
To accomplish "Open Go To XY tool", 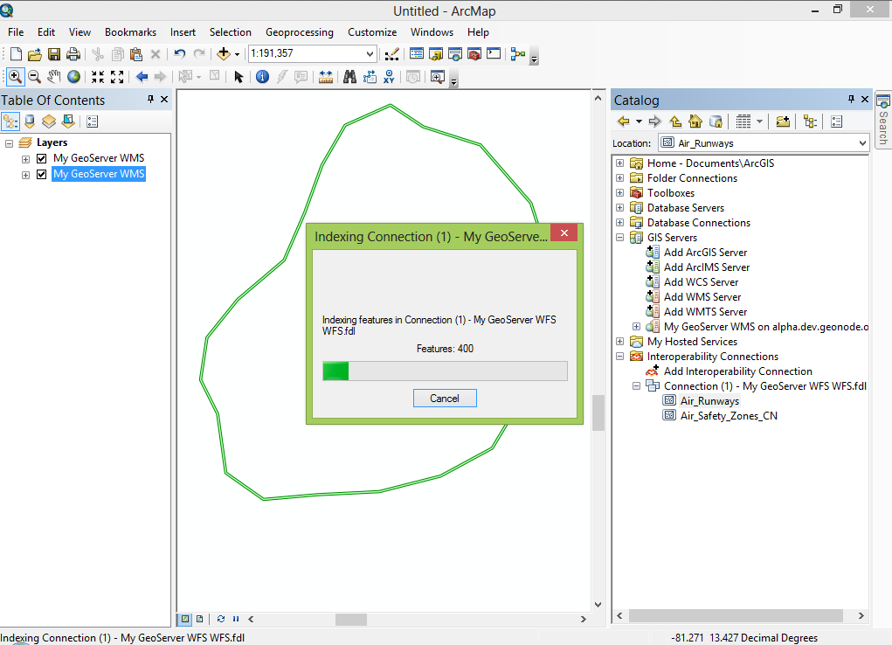I will 389,77.
